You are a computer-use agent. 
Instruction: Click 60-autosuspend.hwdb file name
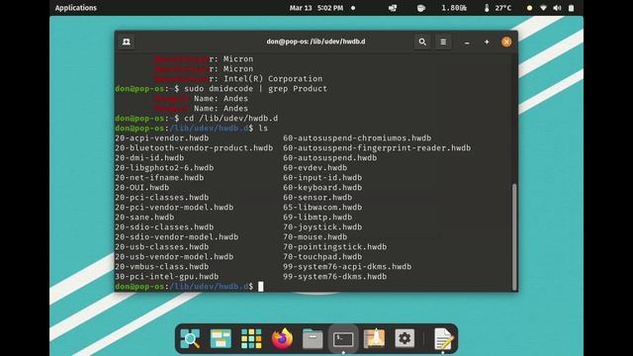[329, 158]
